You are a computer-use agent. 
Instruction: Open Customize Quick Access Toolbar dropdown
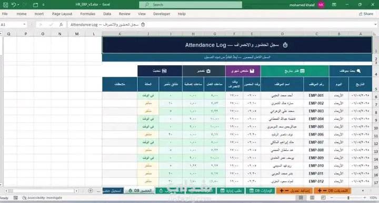click(43, 5)
